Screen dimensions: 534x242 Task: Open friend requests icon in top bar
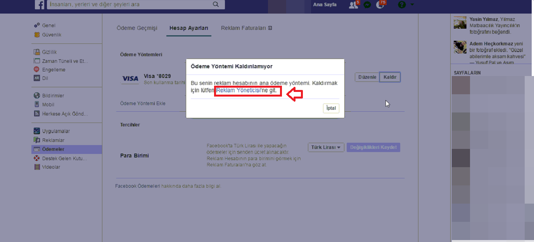pos(353,5)
